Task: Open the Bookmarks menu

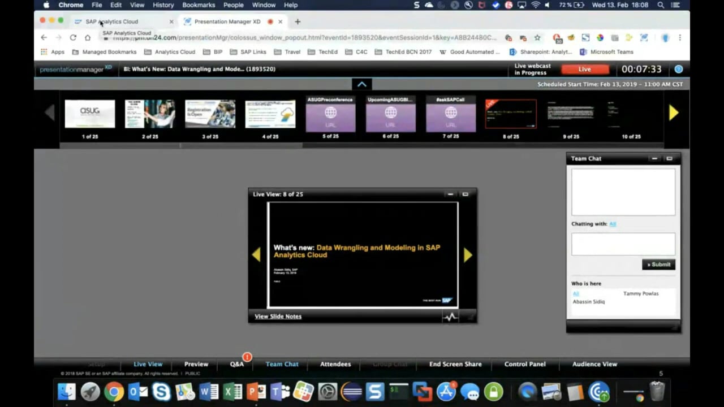Action: coord(199,5)
